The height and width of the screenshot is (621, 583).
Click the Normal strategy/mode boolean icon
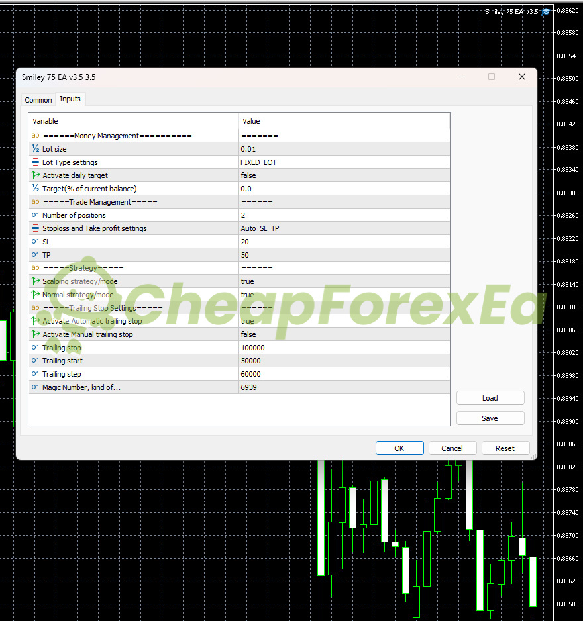[35, 294]
